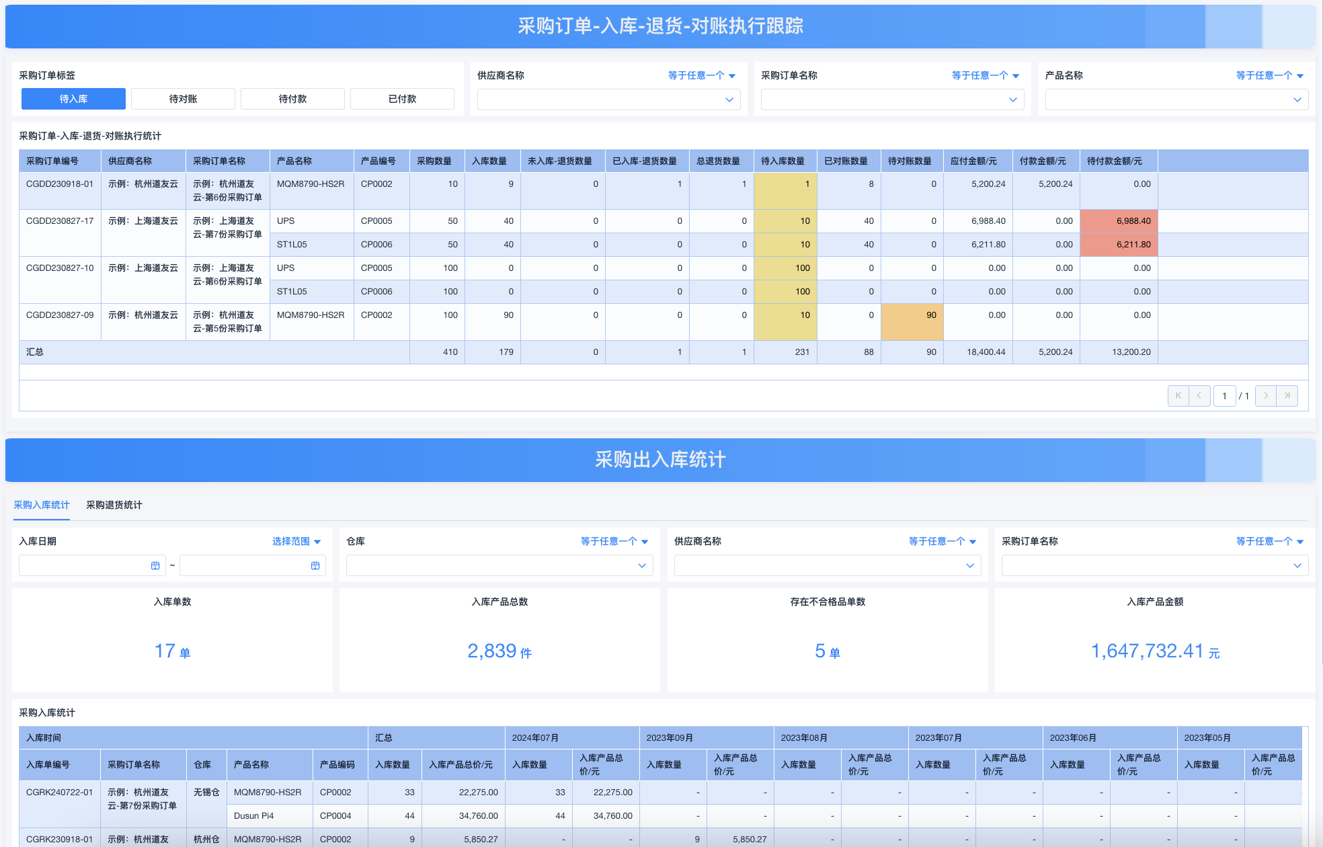Open the 采购订单名称 dropdown list
Viewport: 1323px width, 847px height.
click(891, 99)
